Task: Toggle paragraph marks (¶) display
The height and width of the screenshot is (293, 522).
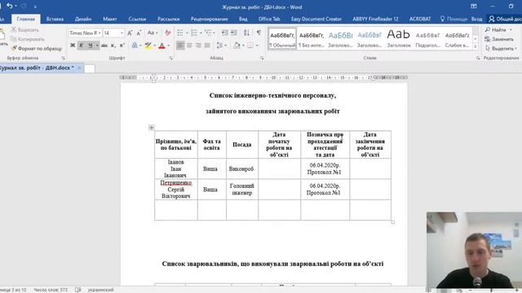Action: tap(259, 33)
